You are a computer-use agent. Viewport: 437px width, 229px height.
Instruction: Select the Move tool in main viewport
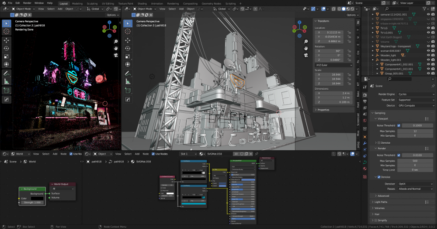pos(128,40)
